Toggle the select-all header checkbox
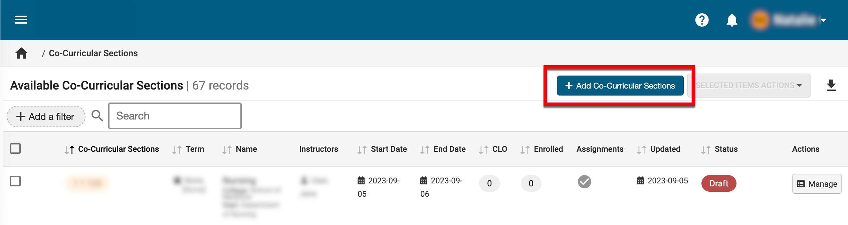848x225 pixels. pos(15,148)
